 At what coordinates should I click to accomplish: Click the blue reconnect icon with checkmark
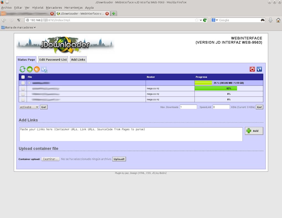click(44, 70)
